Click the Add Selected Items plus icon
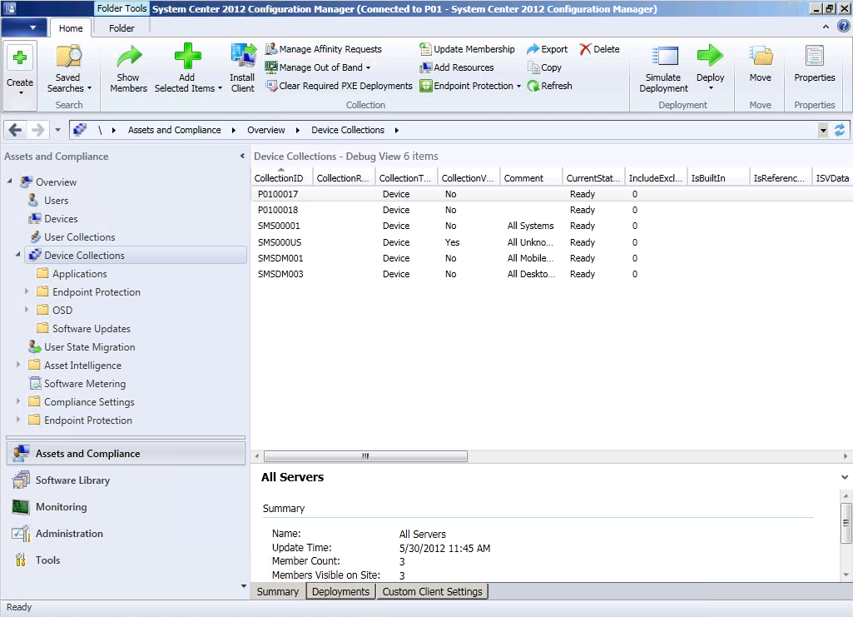The height and width of the screenshot is (617, 853). coord(188,57)
